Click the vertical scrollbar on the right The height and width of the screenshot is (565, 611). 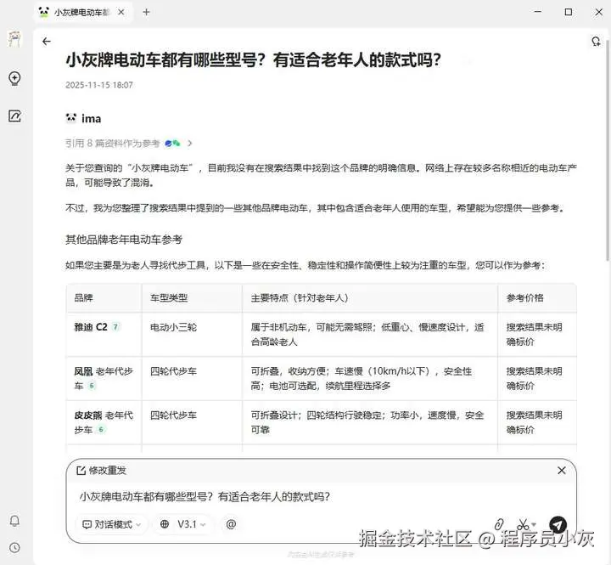point(607,150)
